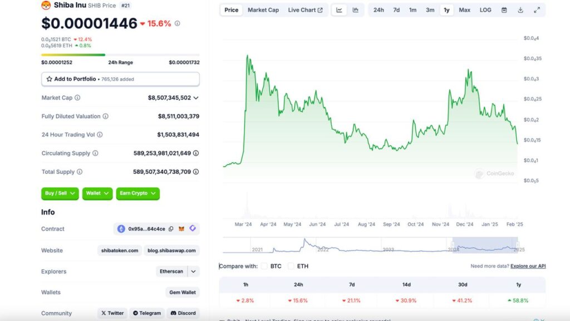
Task: Click the highlighted range in mini navigator chart
Action: coord(485,245)
